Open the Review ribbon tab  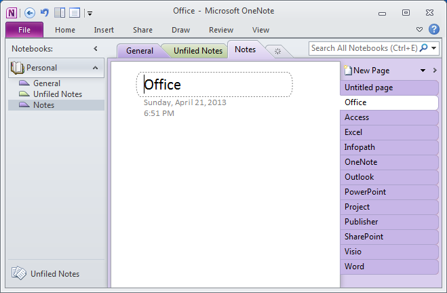tap(221, 30)
